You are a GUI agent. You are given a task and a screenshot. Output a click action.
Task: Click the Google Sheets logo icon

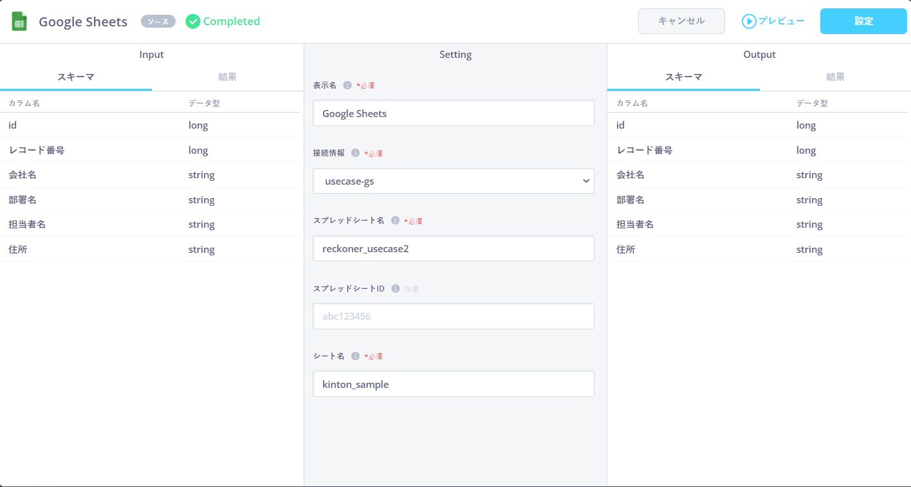click(x=19, y=21)
